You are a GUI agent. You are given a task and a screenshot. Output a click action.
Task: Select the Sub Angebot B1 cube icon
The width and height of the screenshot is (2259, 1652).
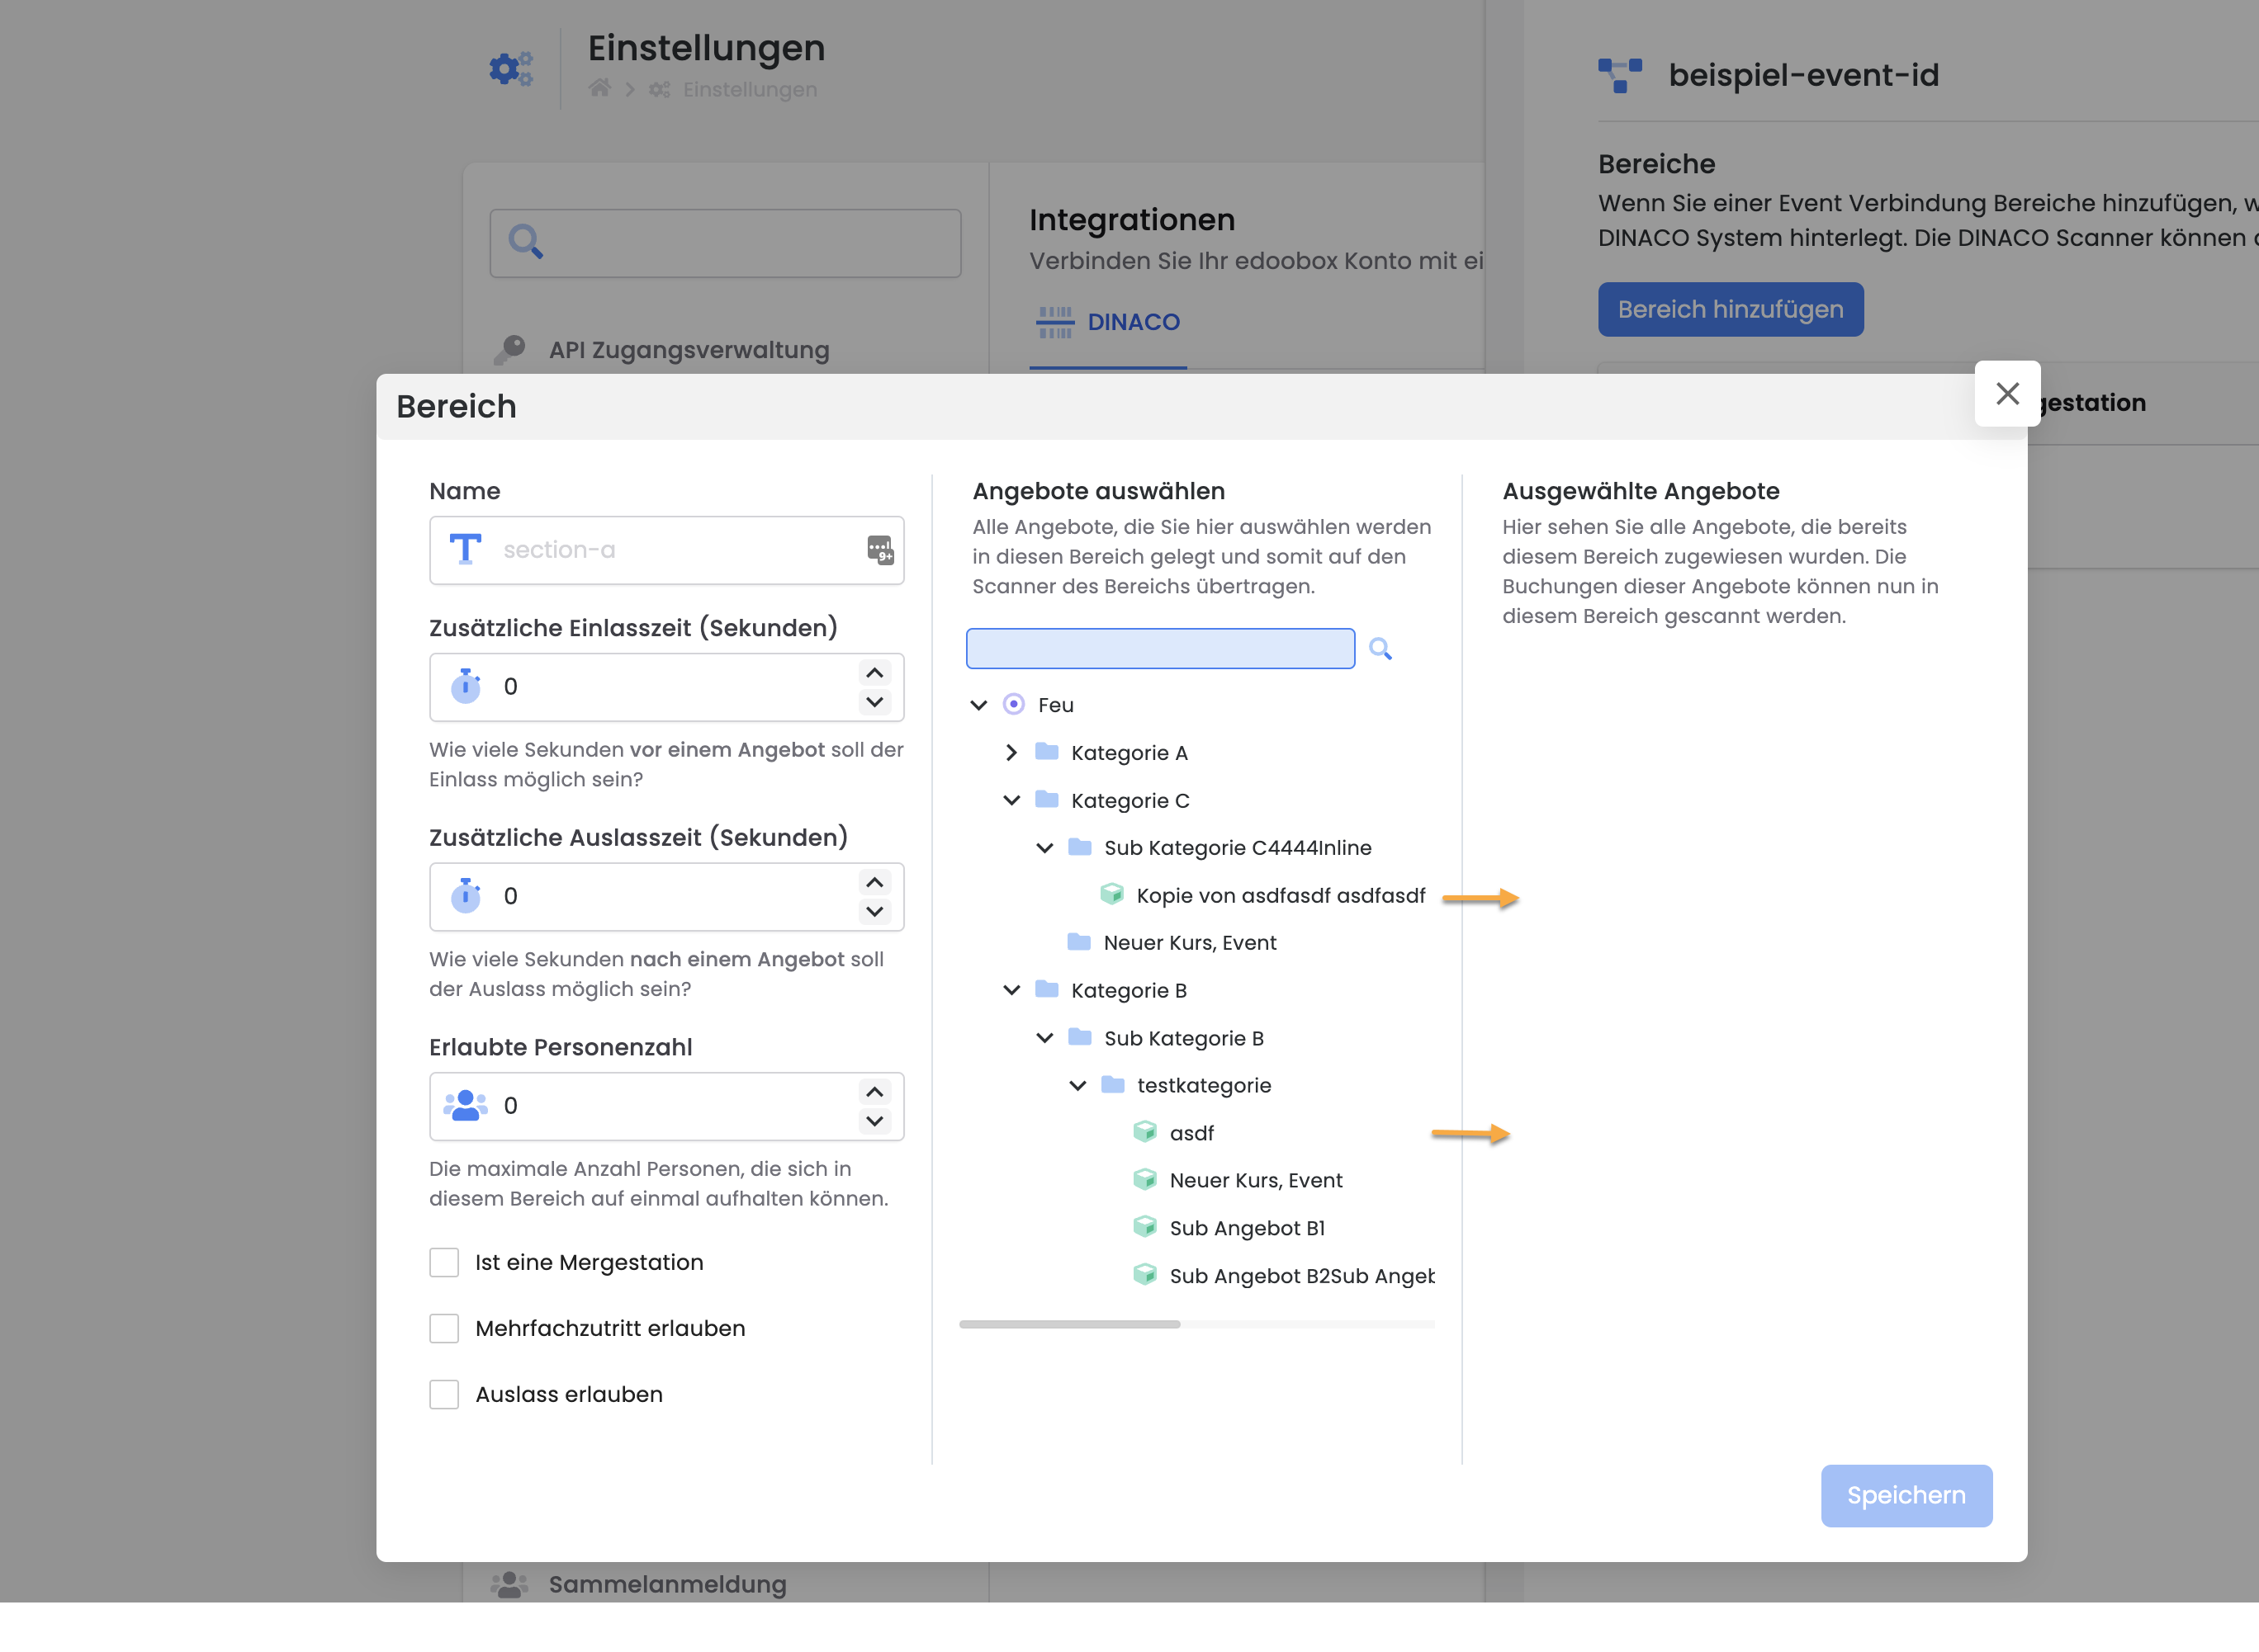(1144, 1227)
